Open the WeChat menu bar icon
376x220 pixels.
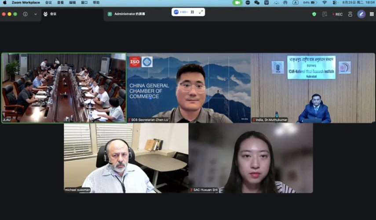pyautogui.click(x=257, y=3)
